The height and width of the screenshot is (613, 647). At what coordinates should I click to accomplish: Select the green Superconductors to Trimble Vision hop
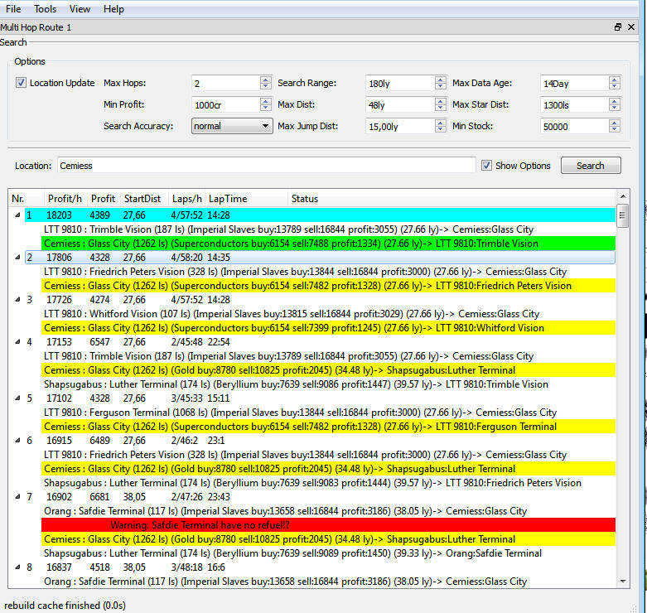328,243
